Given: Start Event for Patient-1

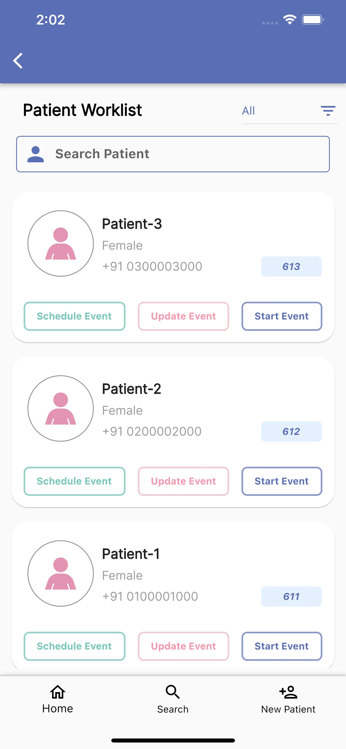Looking at the screenshot, I should coord(282,646).
